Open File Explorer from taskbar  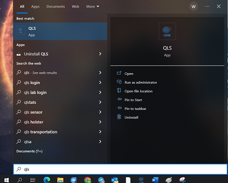point(60,180)
